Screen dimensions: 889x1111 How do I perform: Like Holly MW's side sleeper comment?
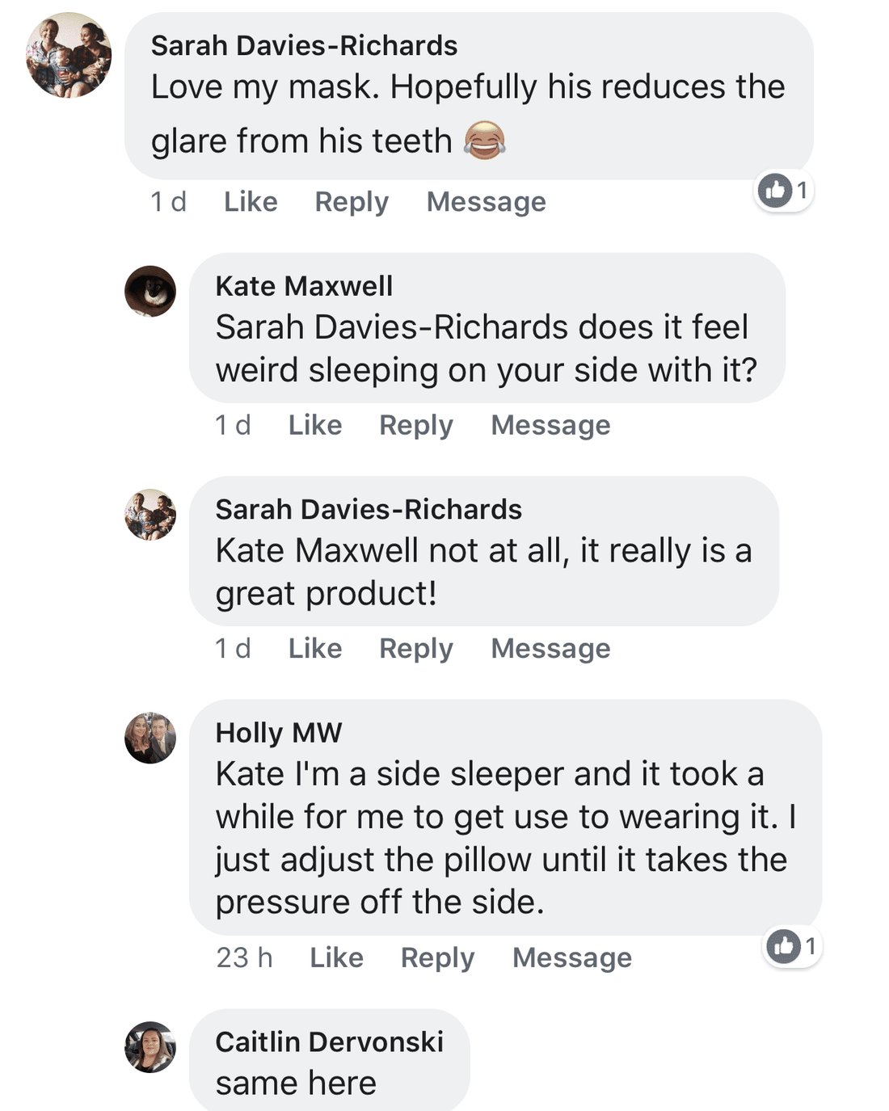click(337, 957)
